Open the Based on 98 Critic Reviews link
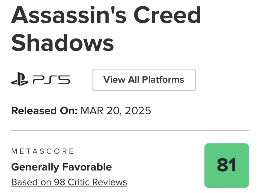The width and height of the screenshot is (260, 193). [69, 182]
